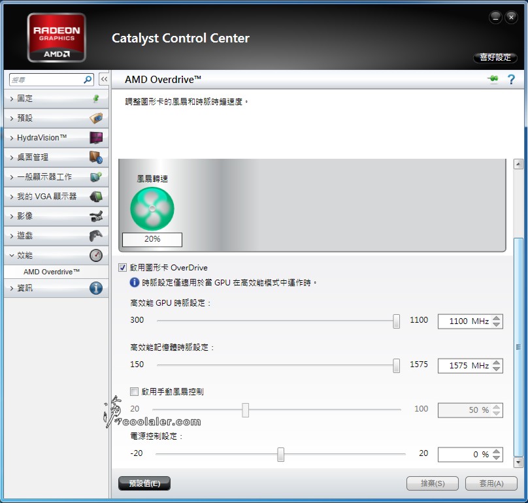The width and height of the screenshot is (528, 503).
Task: Collapse the 效能 section
Action: coord(56,255)
